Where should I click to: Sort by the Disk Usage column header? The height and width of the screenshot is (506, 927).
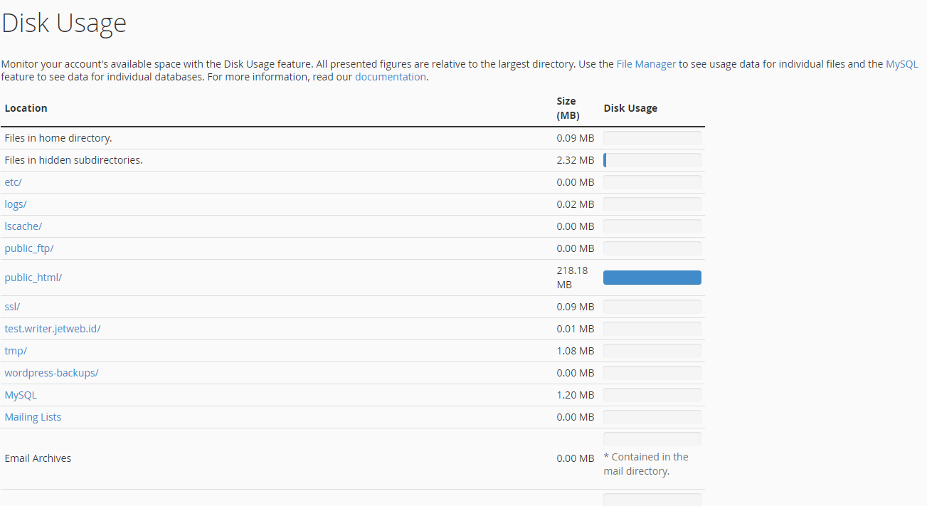tap(630, 107)
